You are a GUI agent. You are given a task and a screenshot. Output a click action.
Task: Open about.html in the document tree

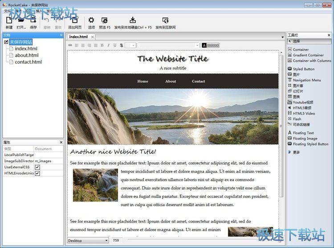tap(27, 56)
